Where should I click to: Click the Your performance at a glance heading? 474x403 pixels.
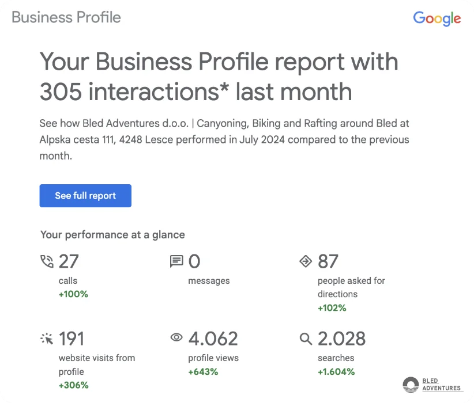[113, 235]
